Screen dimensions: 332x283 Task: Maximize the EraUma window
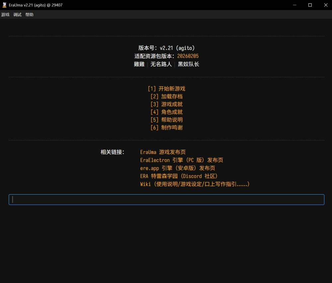point(310,5)
